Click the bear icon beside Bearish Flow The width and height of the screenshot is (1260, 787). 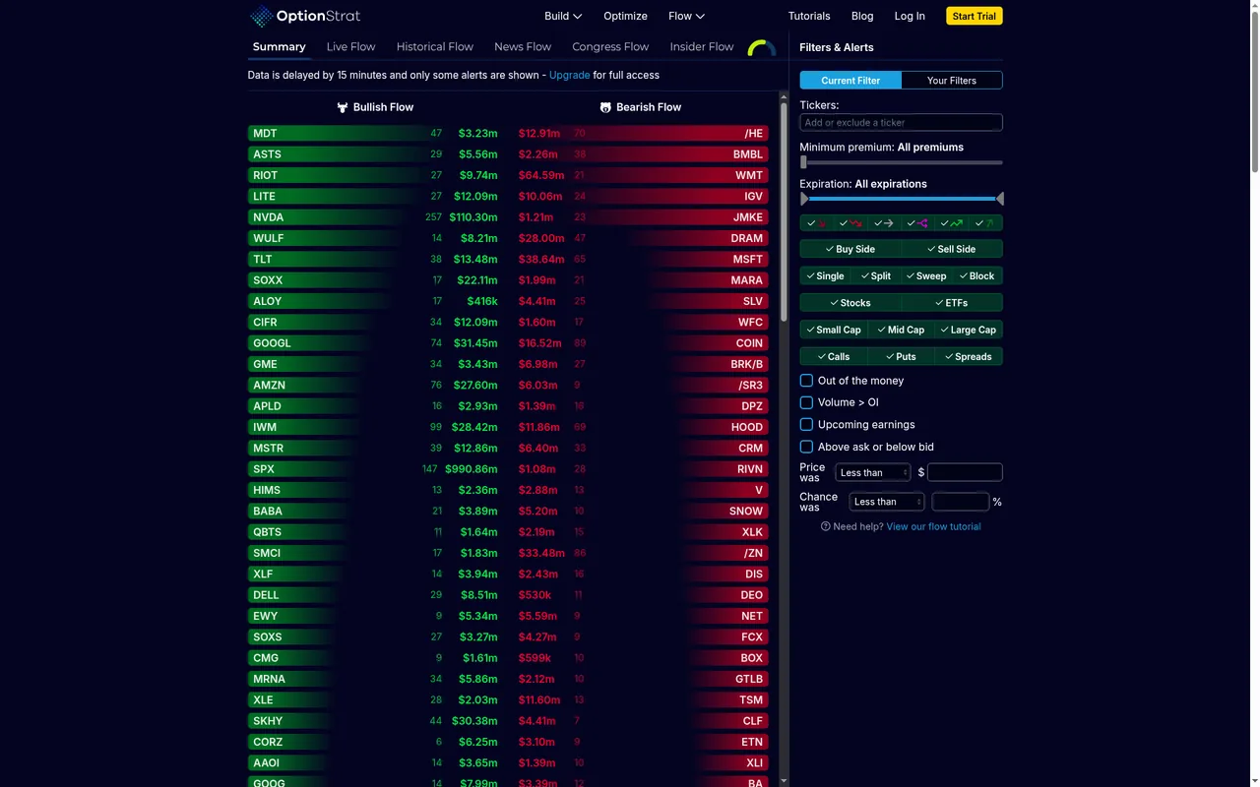click(x=605, y=107)
